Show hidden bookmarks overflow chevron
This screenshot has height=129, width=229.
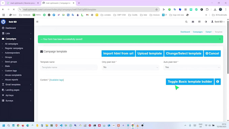tap(206, 15)
